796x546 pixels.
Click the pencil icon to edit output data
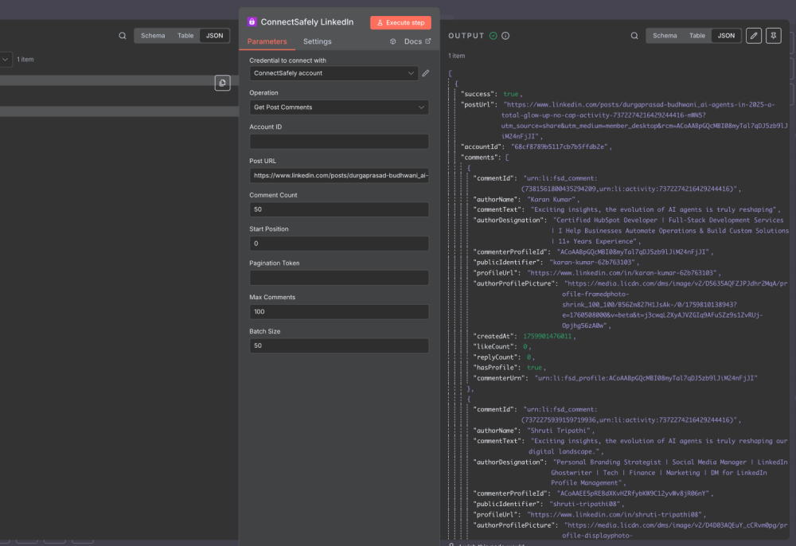754,35
